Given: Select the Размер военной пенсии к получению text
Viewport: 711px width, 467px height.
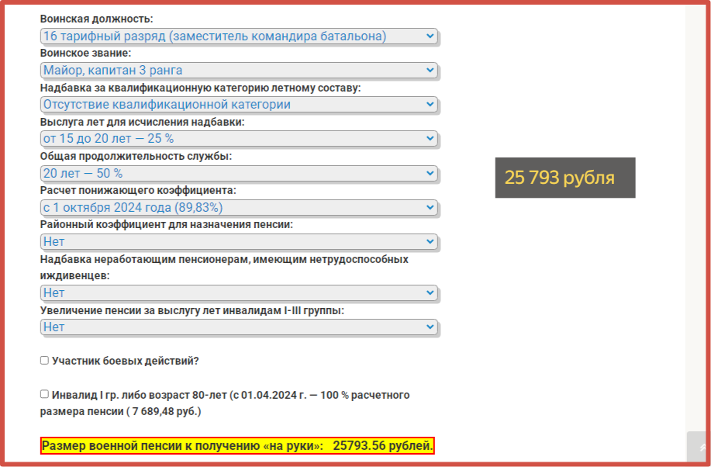Looking at the screenshot, I should tap(237, 446).
